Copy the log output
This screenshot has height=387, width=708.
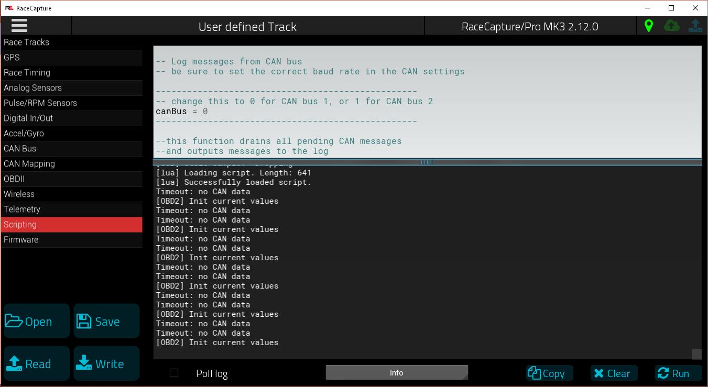tap(549, 373)
